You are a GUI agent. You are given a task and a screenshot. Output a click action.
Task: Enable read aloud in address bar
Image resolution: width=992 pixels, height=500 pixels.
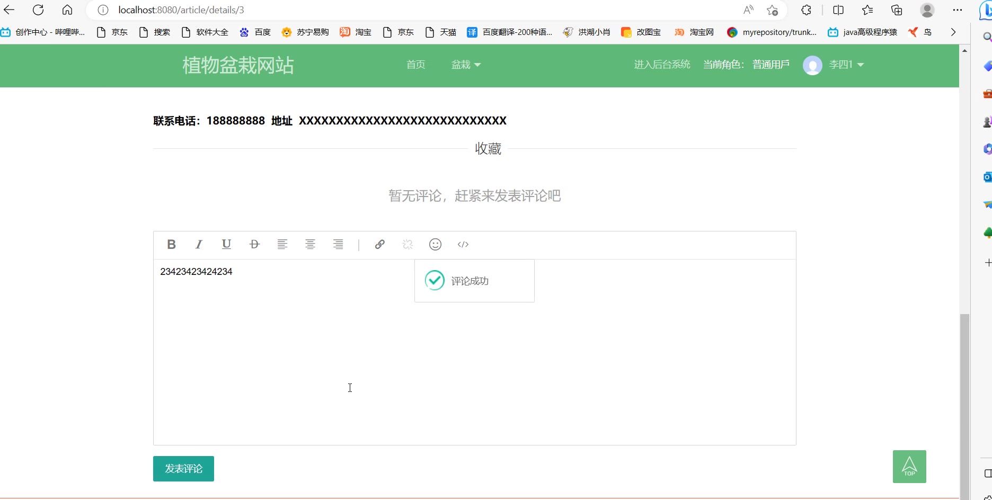point(748,10)
